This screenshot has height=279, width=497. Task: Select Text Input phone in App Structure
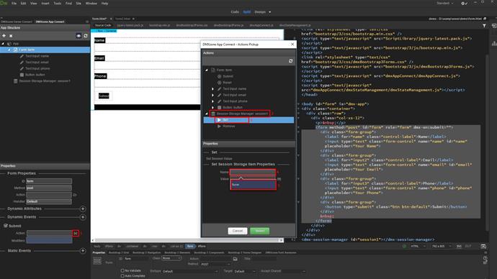(x=37, y=68)
